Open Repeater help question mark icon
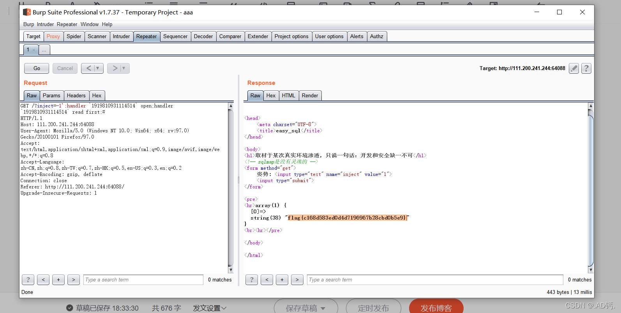This screenshot has height=313, width=621. pyautogui.click(x=586, y=69)
